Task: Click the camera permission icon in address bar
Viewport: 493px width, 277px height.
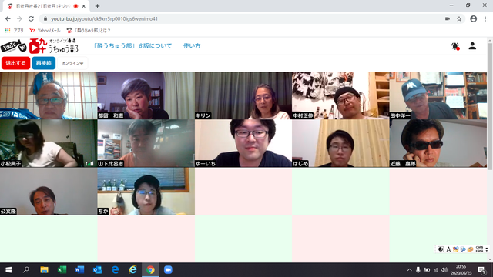Action: coord(448,18)
